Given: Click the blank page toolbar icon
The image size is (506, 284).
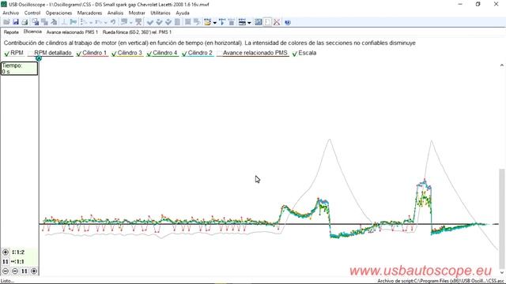Looking at the screenshot, I should coord(267,22).
